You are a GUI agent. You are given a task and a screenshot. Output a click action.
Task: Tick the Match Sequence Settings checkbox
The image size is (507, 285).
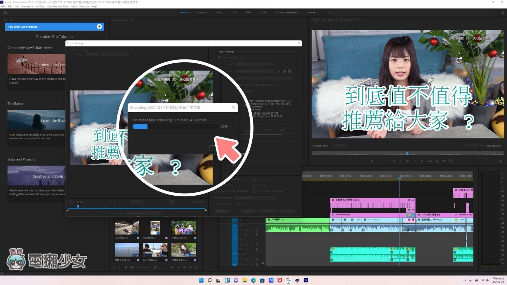click(x=220, y=57)
